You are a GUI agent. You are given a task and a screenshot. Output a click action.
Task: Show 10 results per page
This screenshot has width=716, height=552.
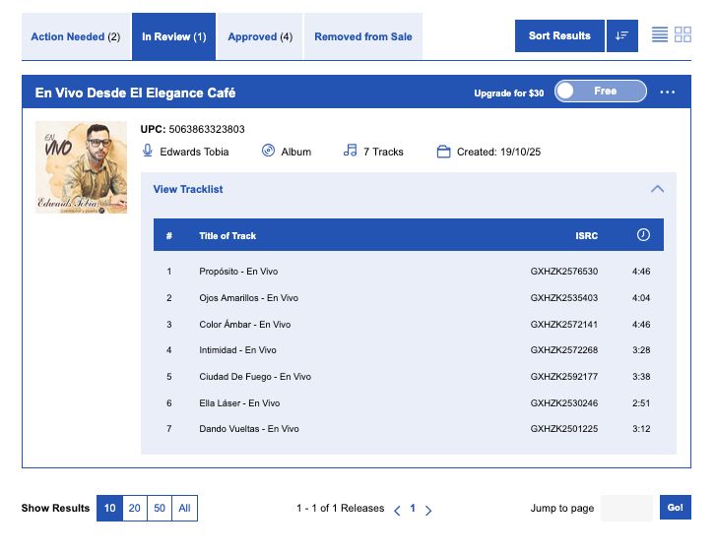click(x=109, y=509)
